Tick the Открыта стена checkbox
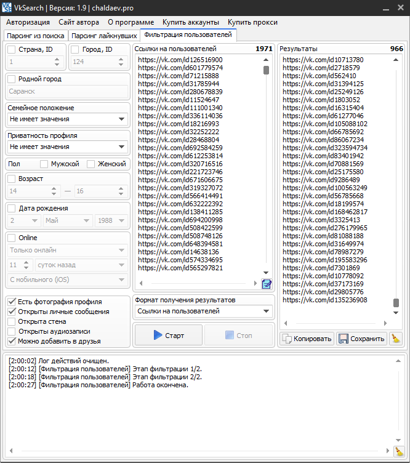This screenshot has width=410, height=463. coord(12,321)
